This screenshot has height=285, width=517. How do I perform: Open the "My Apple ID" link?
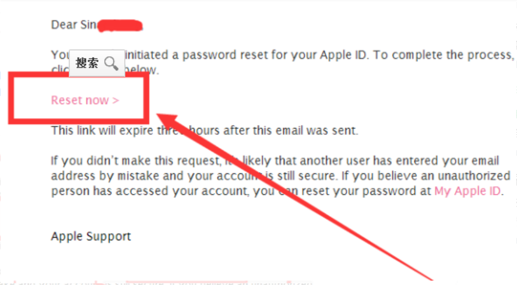pos(467,191)
